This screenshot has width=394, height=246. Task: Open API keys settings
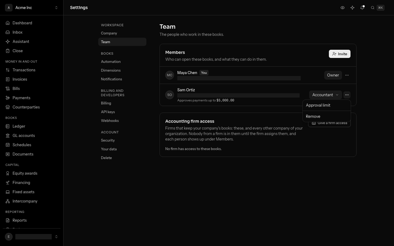(x=122, y=112)
